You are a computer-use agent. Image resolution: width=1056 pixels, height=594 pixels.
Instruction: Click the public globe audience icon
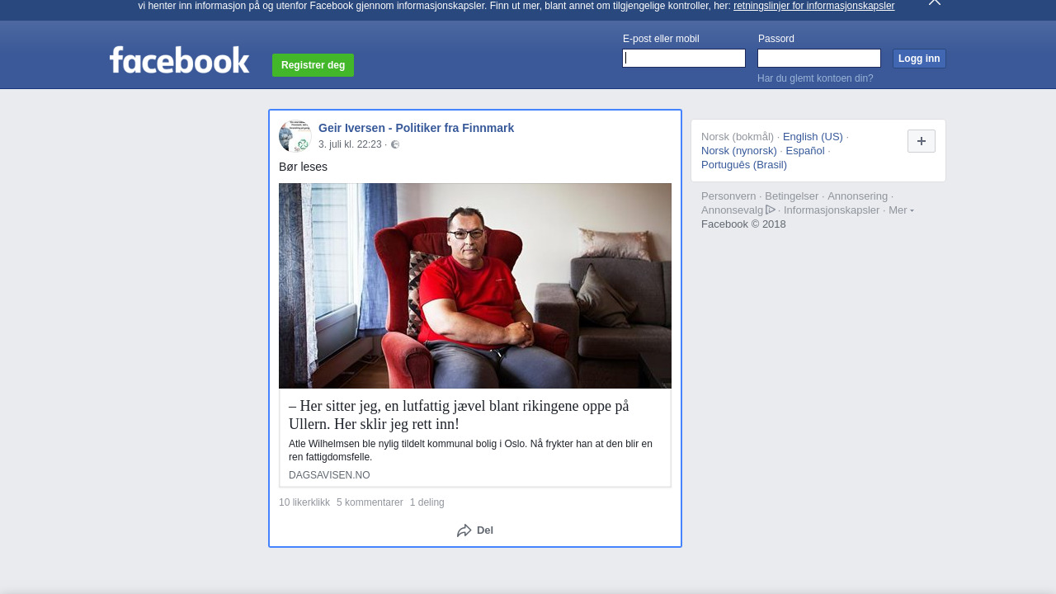(x=395, y=144)
